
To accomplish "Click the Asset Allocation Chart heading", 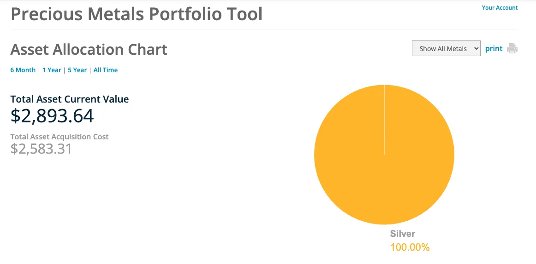I will (89, 50).
